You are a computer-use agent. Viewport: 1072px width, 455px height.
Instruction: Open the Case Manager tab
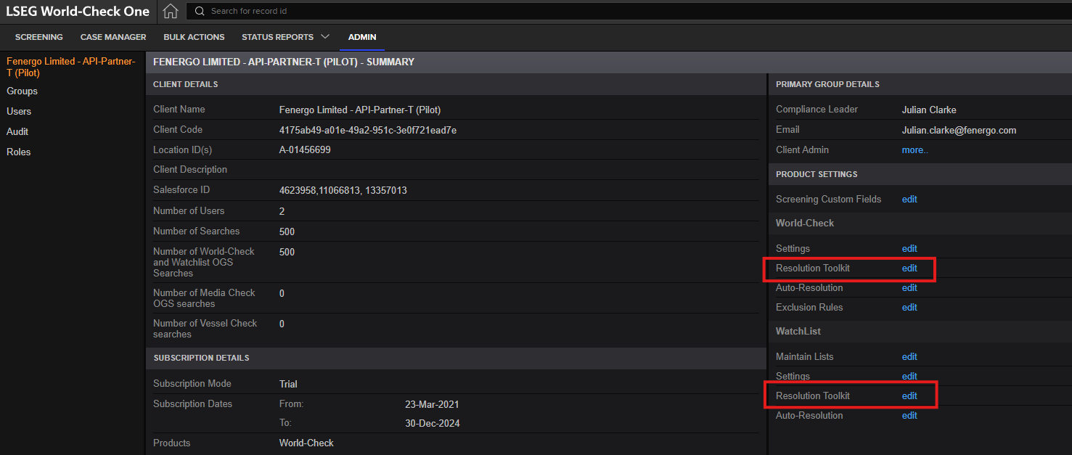pyautogui.click(x=113, y=36)
